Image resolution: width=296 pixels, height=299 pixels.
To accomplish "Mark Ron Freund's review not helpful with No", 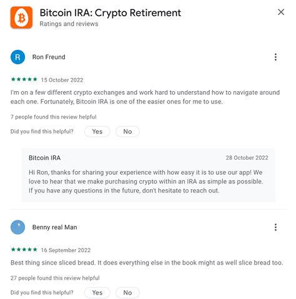I will click(x=127, y=132).
